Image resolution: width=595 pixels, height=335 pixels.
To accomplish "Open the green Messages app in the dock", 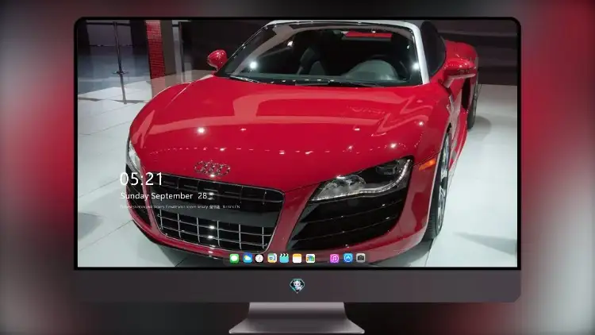I will (235, 258).
